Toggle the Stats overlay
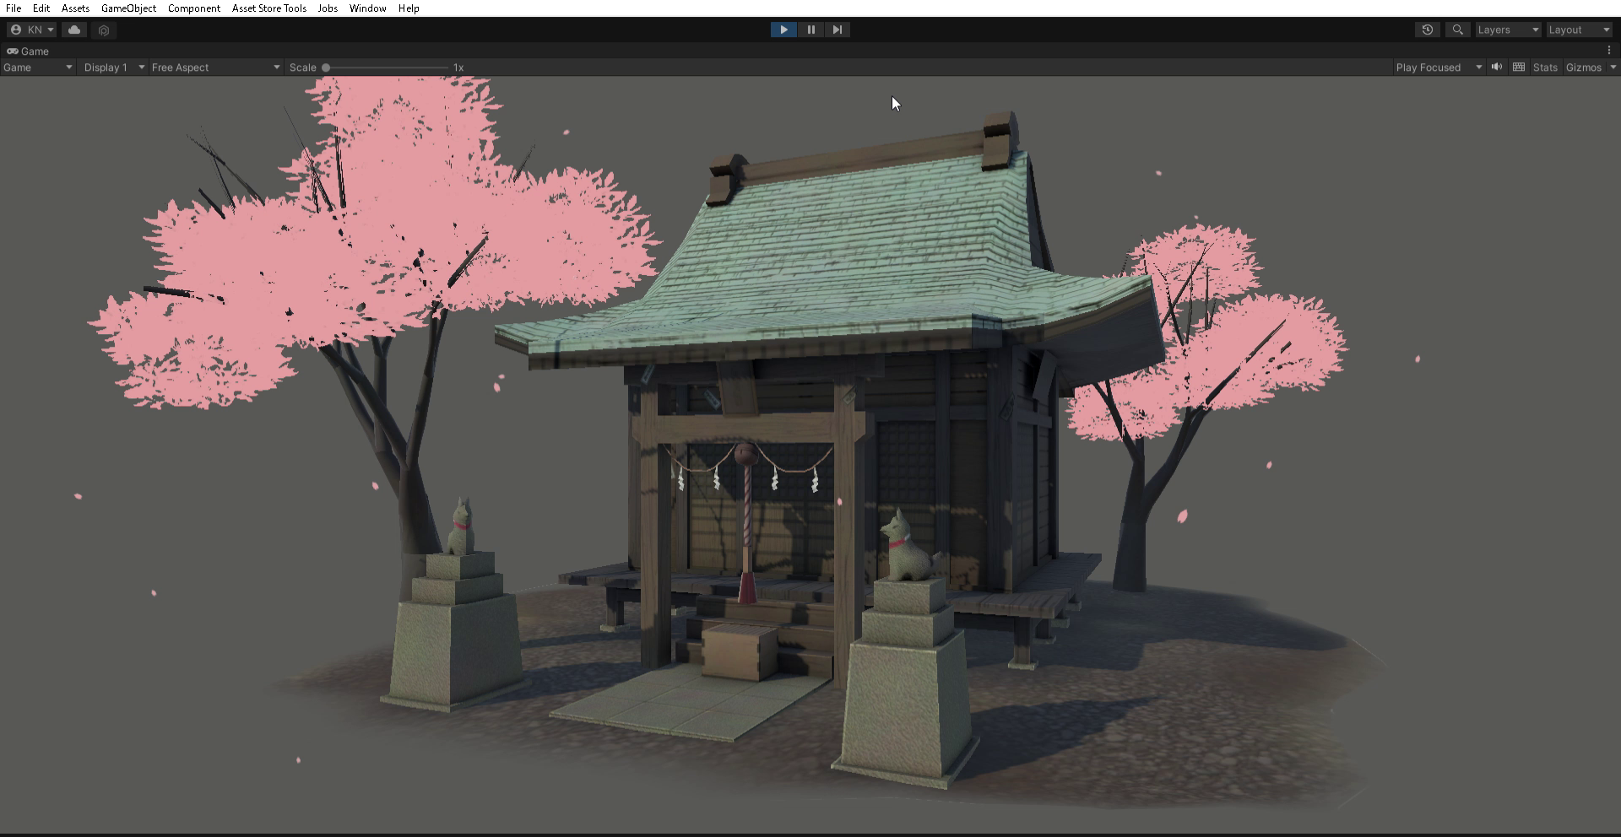Viewport: 1621px width, 837px height. click(x=1545, y=67)
